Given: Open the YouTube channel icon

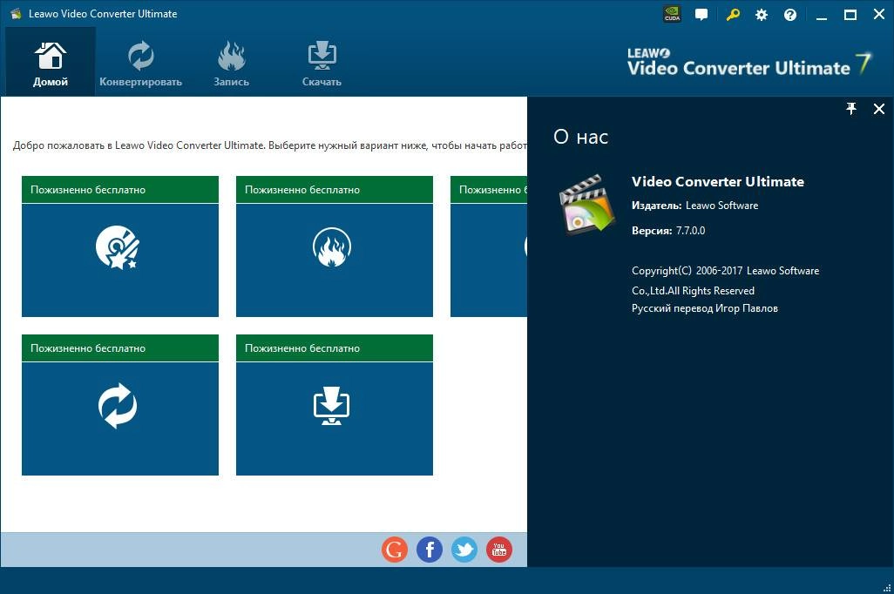Looking at the screenshot, I should click(499, 550).
